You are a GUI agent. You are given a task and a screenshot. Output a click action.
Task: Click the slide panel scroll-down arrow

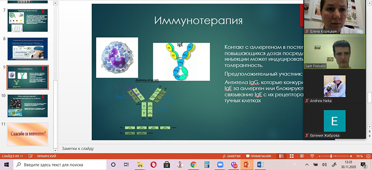55,151
